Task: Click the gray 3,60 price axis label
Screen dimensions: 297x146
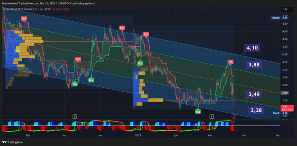Action: 285,93
